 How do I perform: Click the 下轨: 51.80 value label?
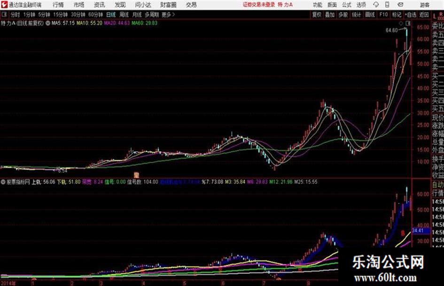click(69, 182)
